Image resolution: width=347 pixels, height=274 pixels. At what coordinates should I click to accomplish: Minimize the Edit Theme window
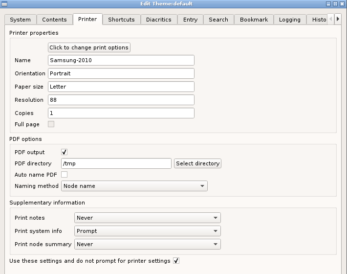pos(328,4)
